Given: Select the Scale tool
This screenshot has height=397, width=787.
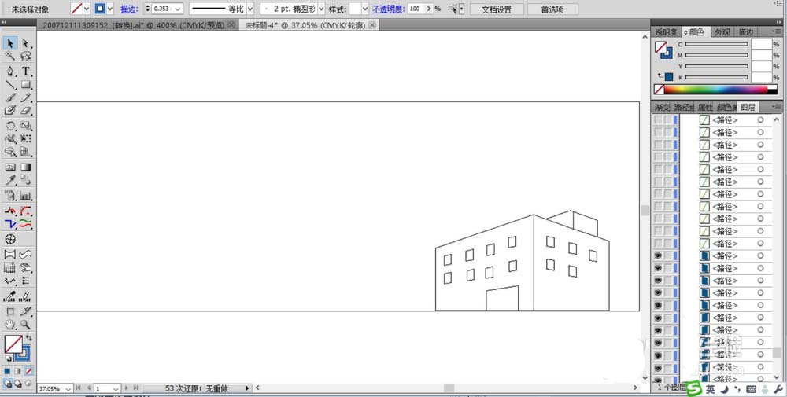Looking at the screenshot, I should click(26, 126).
